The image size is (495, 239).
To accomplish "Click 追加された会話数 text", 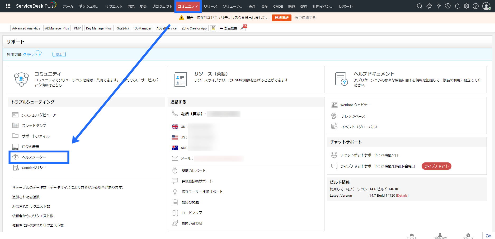I will 26,197.
